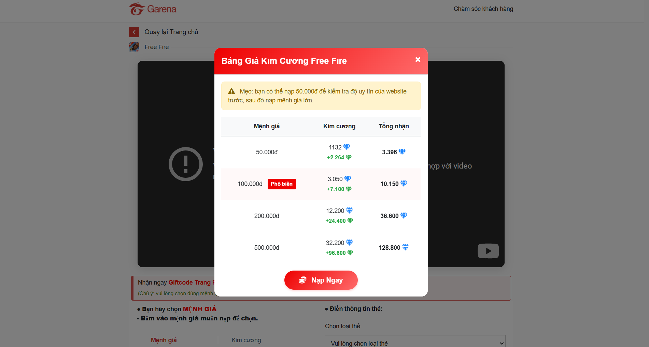The image size is (649, 347).
Task: Click green diamond icon next to +2.264
Action: tap(349, 157)
